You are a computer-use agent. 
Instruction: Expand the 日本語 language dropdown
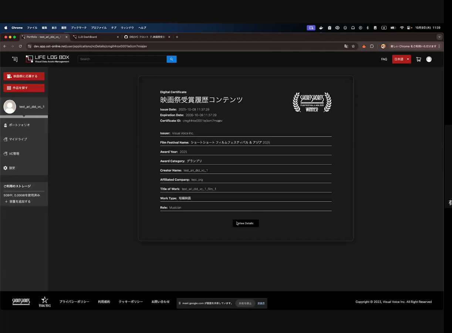(402, 59)
